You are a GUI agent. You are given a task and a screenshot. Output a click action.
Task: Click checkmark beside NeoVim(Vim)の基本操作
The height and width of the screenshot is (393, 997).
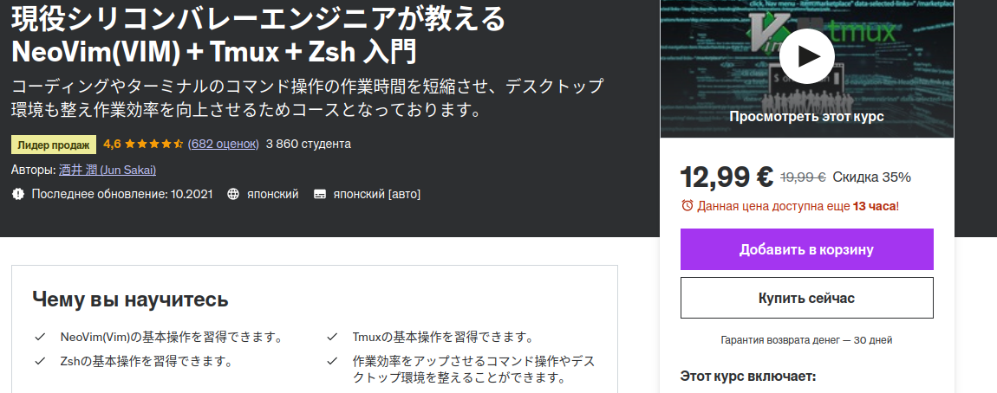click(40, 337)
